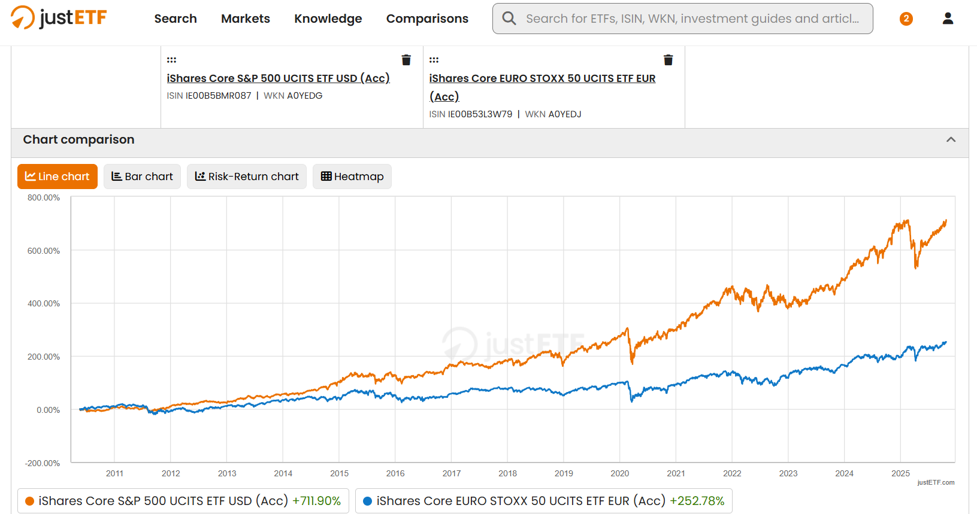
Task: Click the 2015 x-axis year label
Action: (339, 473)
